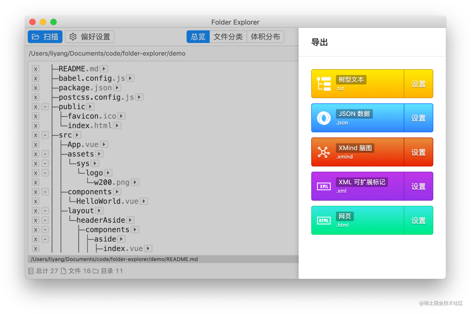This screenshot has height=314, width=471.
Task: Collapse the layout folder with minus button
Action: tap(45, 211)
